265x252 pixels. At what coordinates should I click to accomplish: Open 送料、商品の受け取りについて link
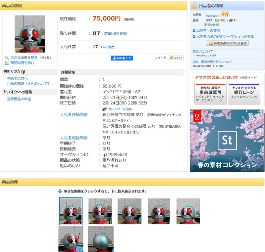pos(212,62)
